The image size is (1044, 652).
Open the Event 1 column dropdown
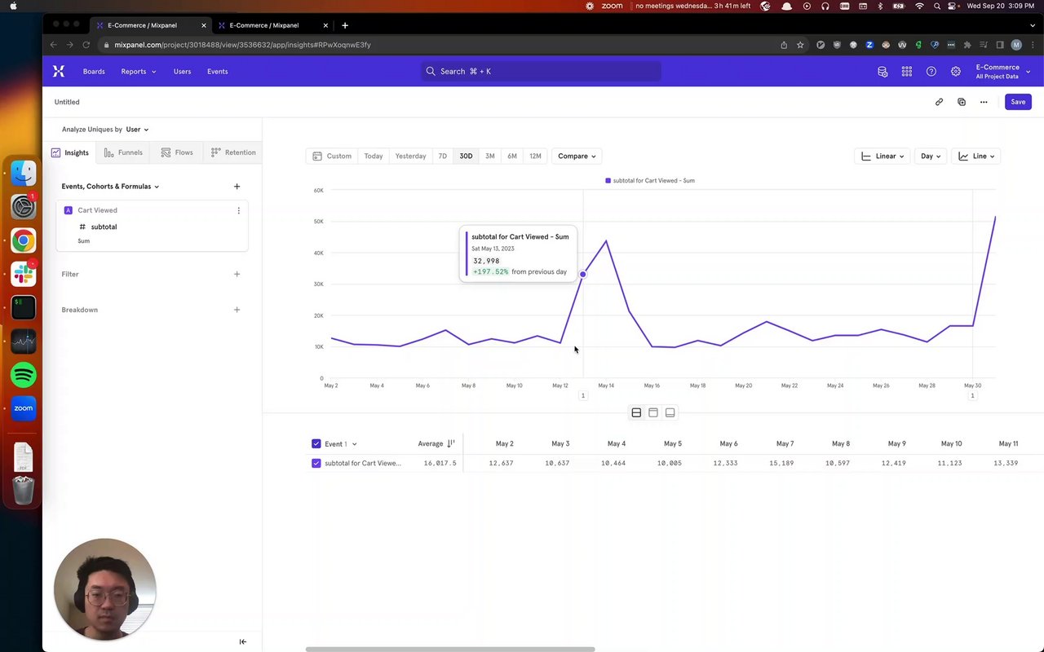click(x=341, y=444)
